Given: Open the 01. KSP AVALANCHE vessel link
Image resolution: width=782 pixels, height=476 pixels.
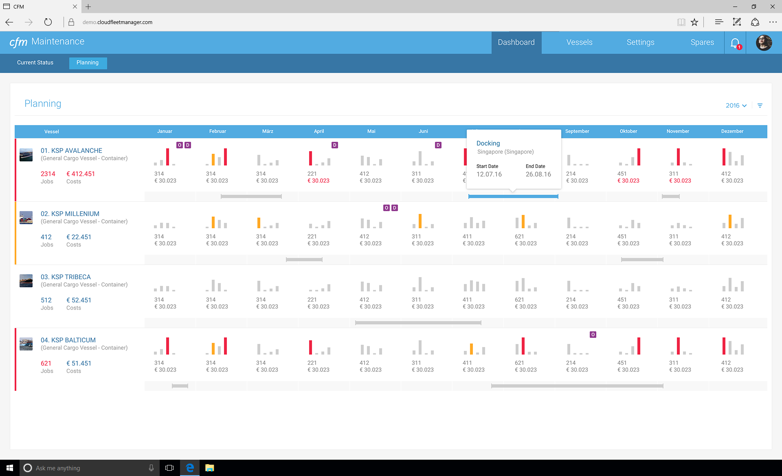Looking at the screenshot, I should click(71, 151).
